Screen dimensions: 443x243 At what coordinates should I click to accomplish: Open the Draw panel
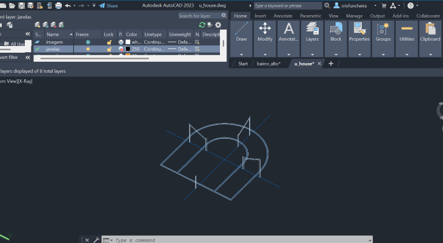[242, 38]
